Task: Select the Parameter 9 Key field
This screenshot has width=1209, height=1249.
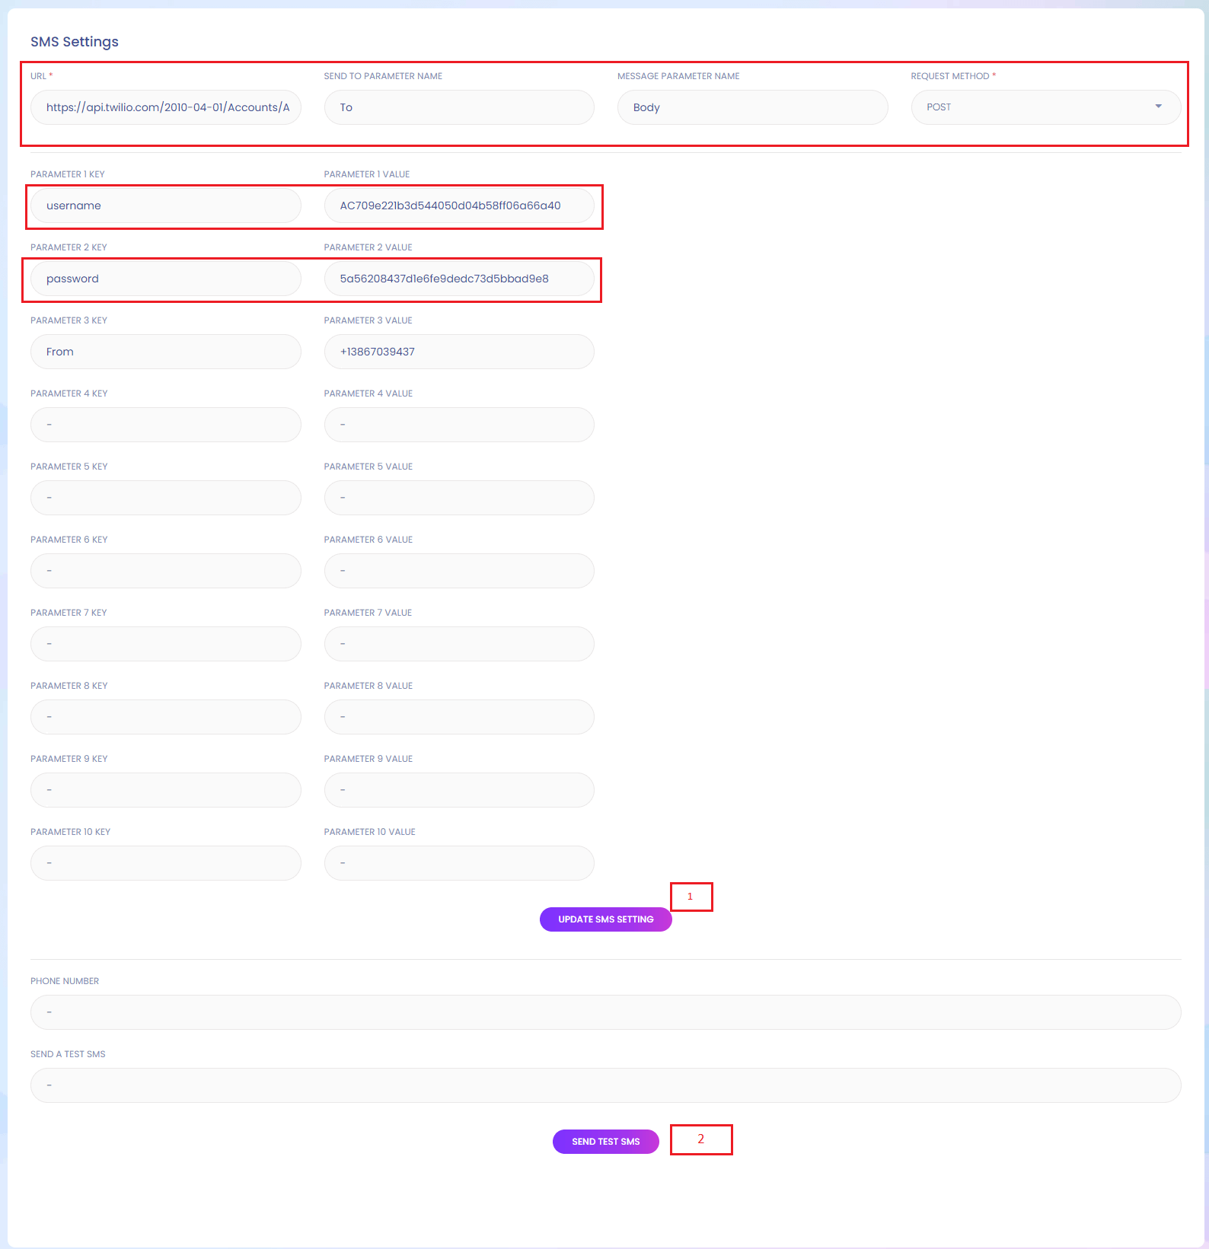Action: click(165, 790)
